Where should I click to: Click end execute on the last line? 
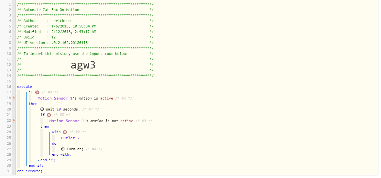[x=30, y=171]
